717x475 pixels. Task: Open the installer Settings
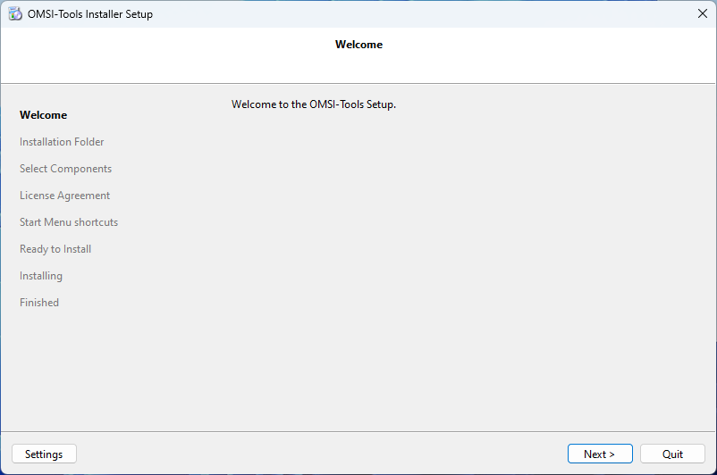pyautogui.click(x=44, y=454)
